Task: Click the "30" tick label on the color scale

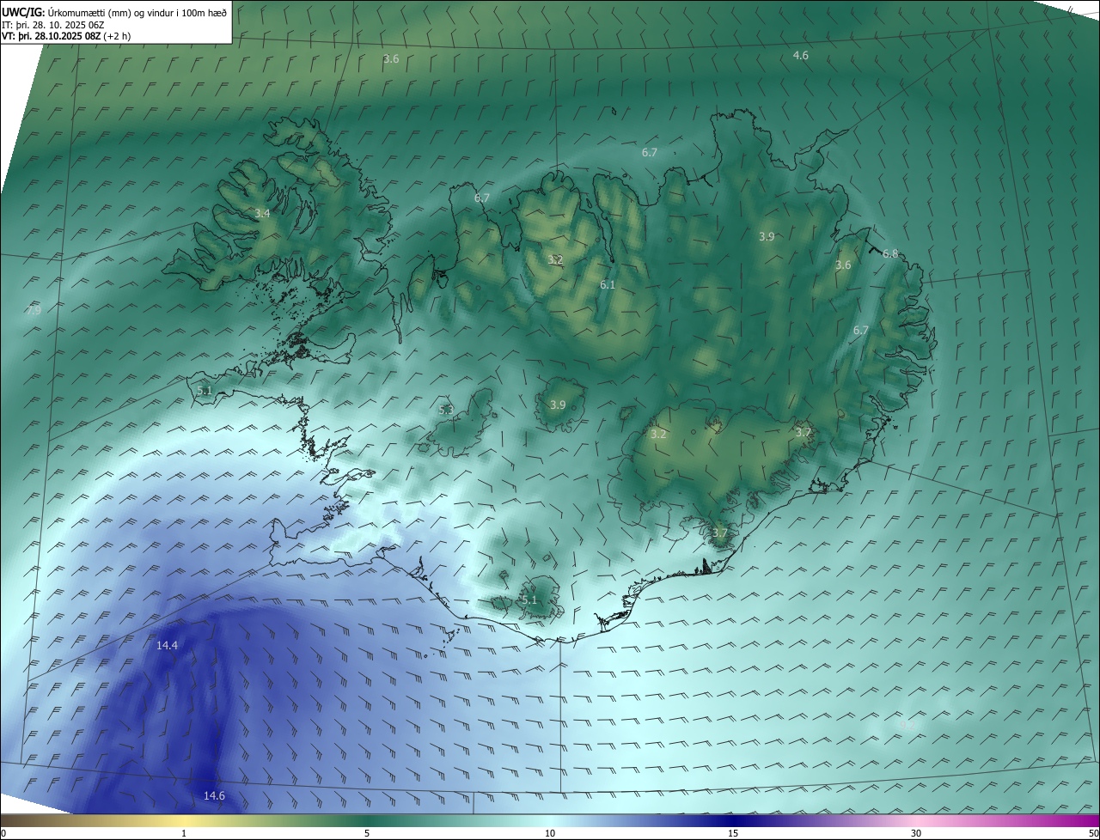Action: click(916, 833)
